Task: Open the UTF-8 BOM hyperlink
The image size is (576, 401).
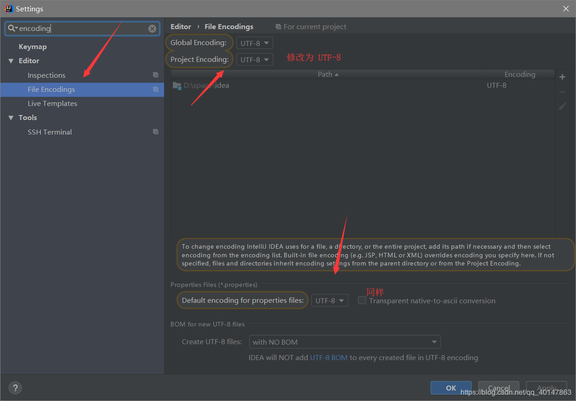Action: pos(328,357)
